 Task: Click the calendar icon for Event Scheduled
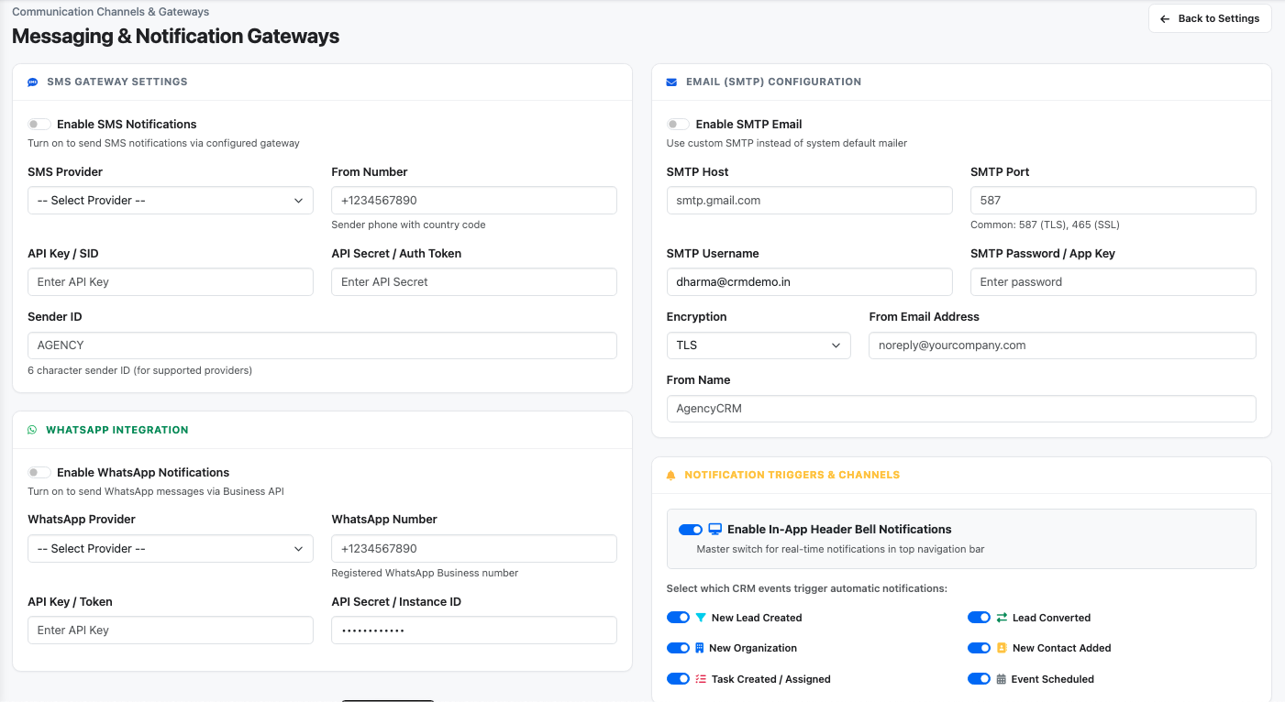pyautogui.click(x=1002, y=679)
